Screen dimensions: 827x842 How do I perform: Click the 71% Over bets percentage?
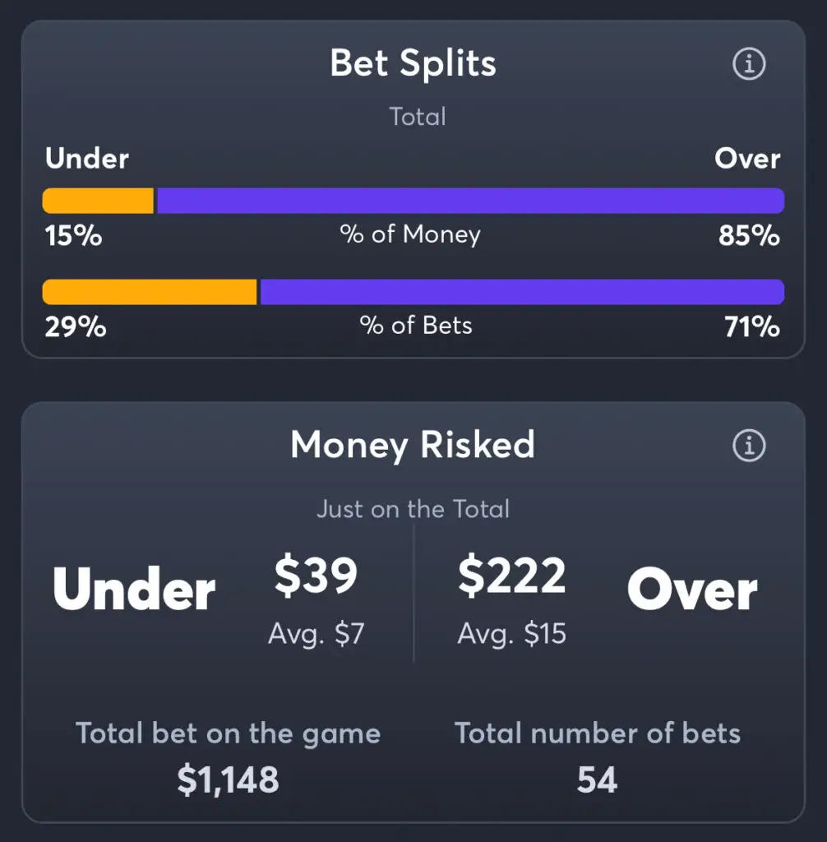click(x=752, y=327)
